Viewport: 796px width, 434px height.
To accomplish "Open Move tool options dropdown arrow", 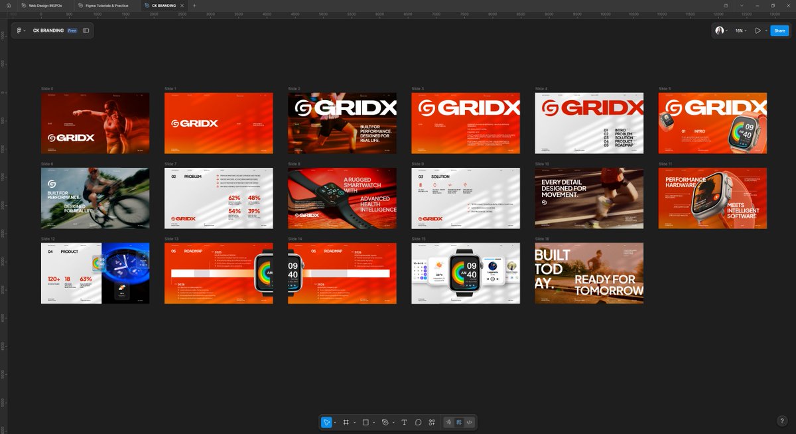I will pyautogui.click(x=335, y=422).
